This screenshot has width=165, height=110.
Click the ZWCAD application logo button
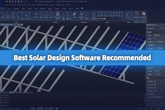pyautogui.click(x=2, y=4)
